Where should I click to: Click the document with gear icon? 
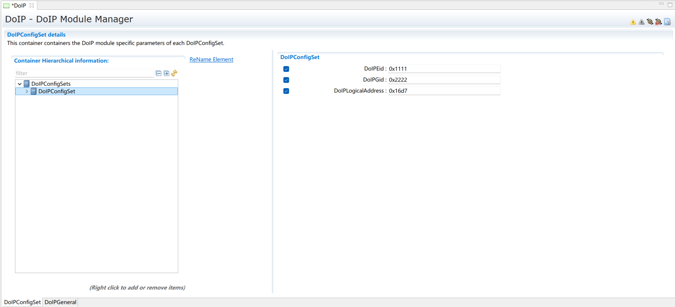coord(667,22)
